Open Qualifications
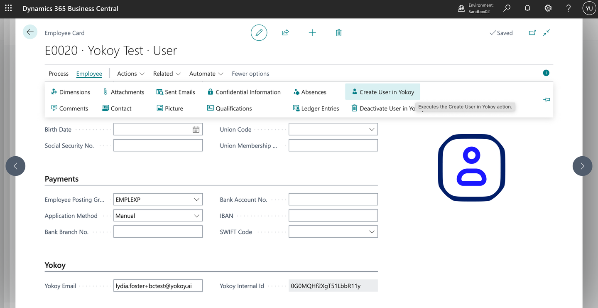The image size is (598, 308). pos(230,108)
